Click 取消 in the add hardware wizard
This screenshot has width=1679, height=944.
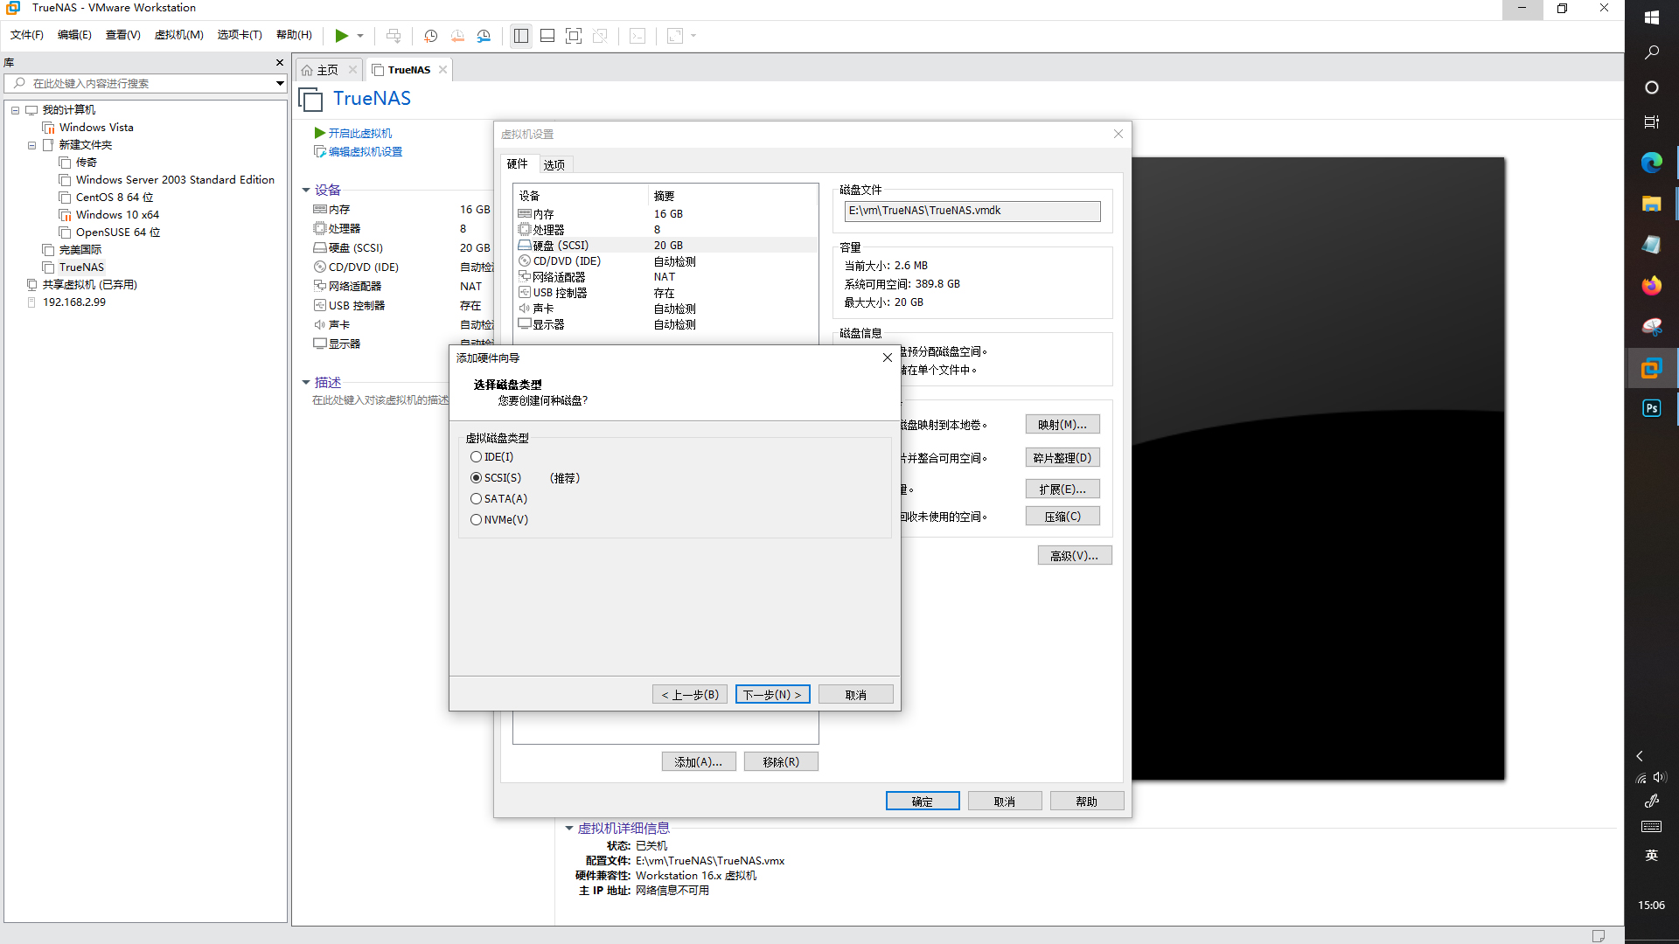(855, 695)
